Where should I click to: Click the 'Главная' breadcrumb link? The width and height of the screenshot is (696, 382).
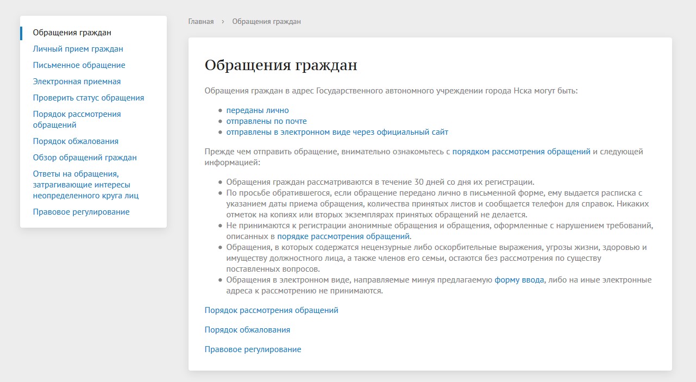click(200, 22)
